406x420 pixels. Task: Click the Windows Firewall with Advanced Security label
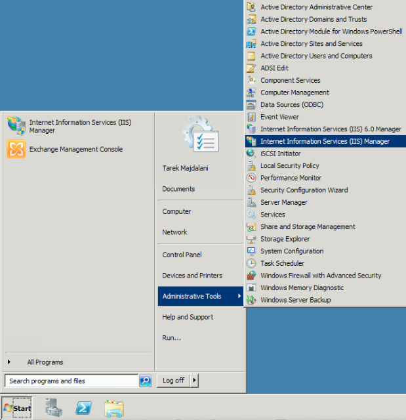[x=321, y=276]
